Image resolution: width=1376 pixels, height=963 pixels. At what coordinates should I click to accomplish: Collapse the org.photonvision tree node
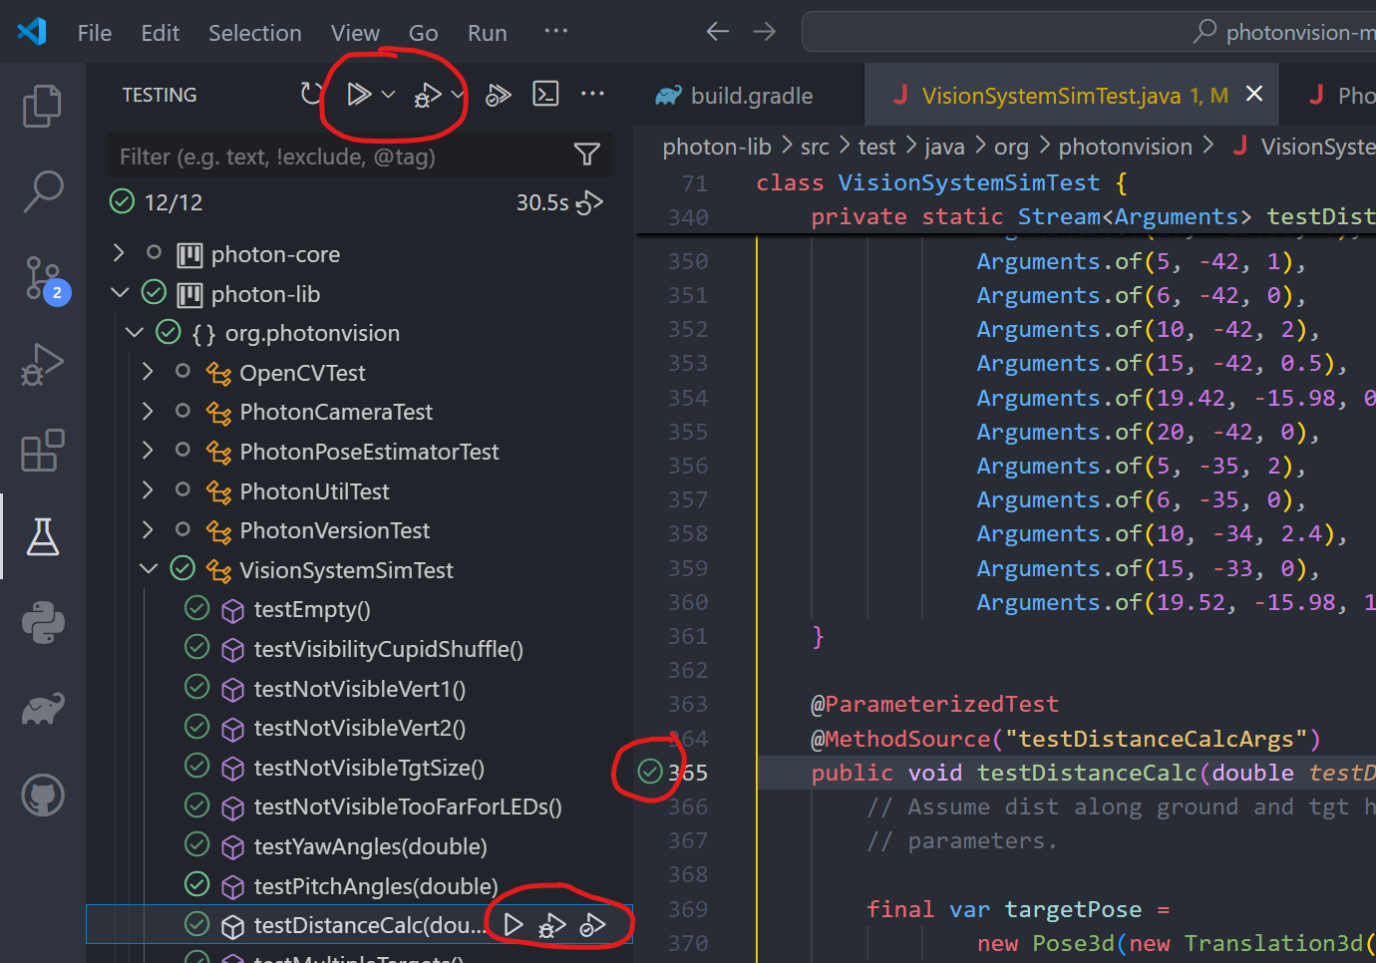(x=135, y=332)
